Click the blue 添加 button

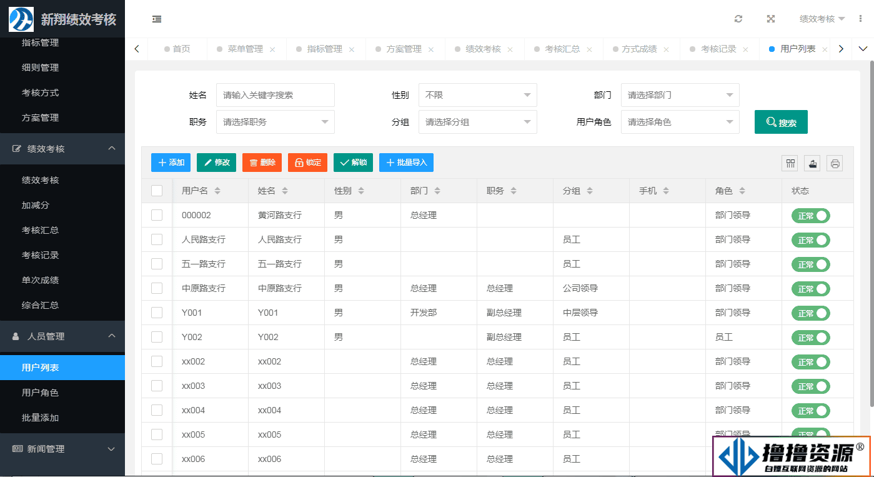[171, 163]
